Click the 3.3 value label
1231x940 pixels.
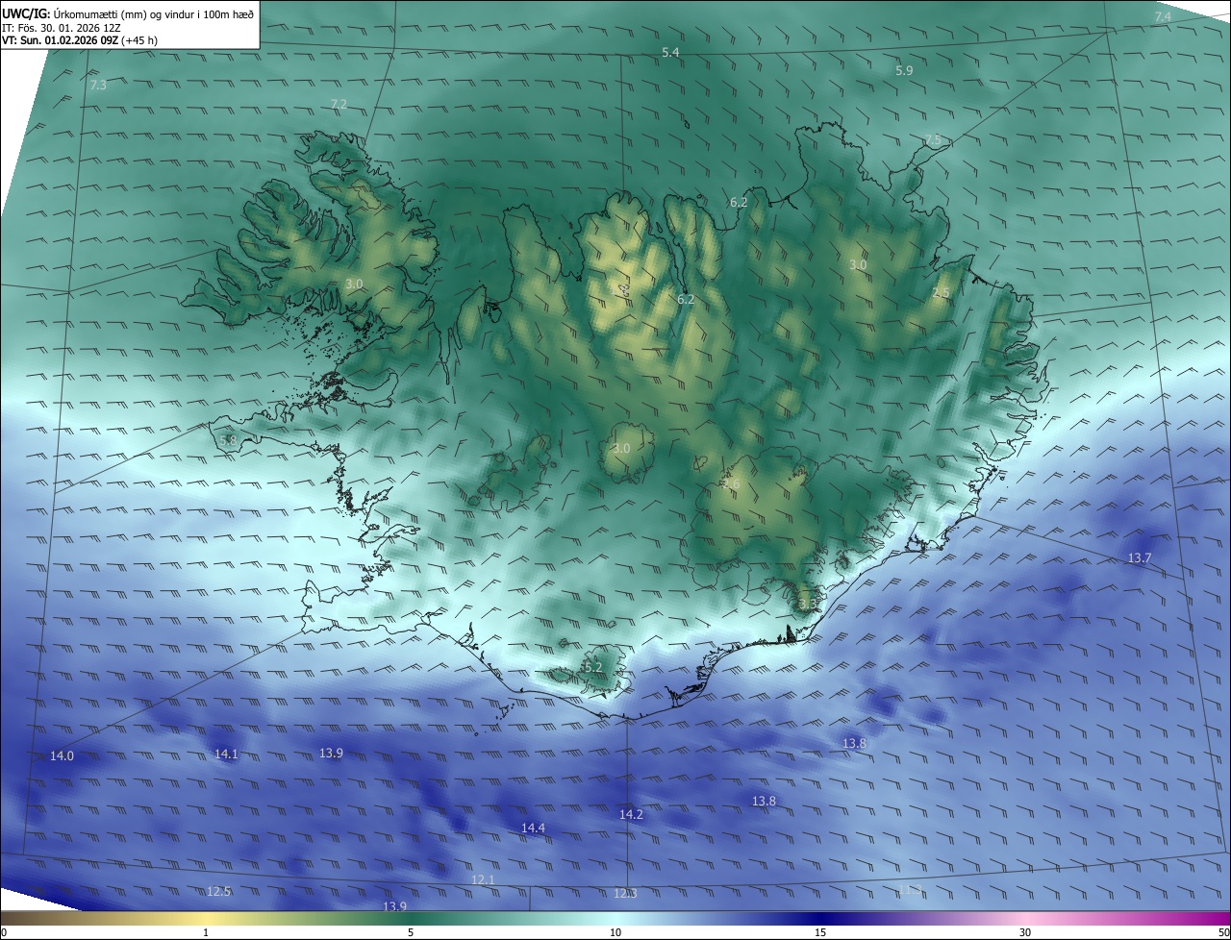(807, 604)
